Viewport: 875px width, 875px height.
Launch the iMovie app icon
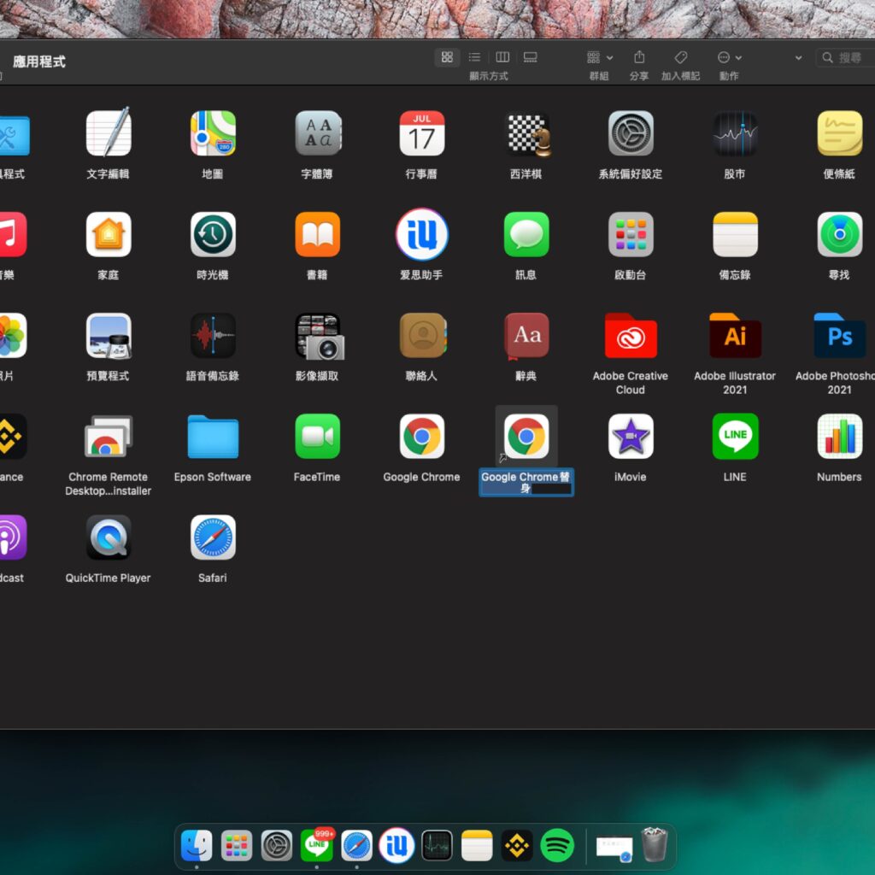pyautogui.click(x=631, y=437)
